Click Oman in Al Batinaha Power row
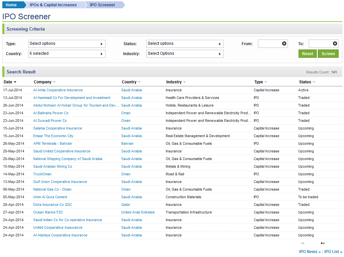 pyautogui.click(x=126, y=113)
